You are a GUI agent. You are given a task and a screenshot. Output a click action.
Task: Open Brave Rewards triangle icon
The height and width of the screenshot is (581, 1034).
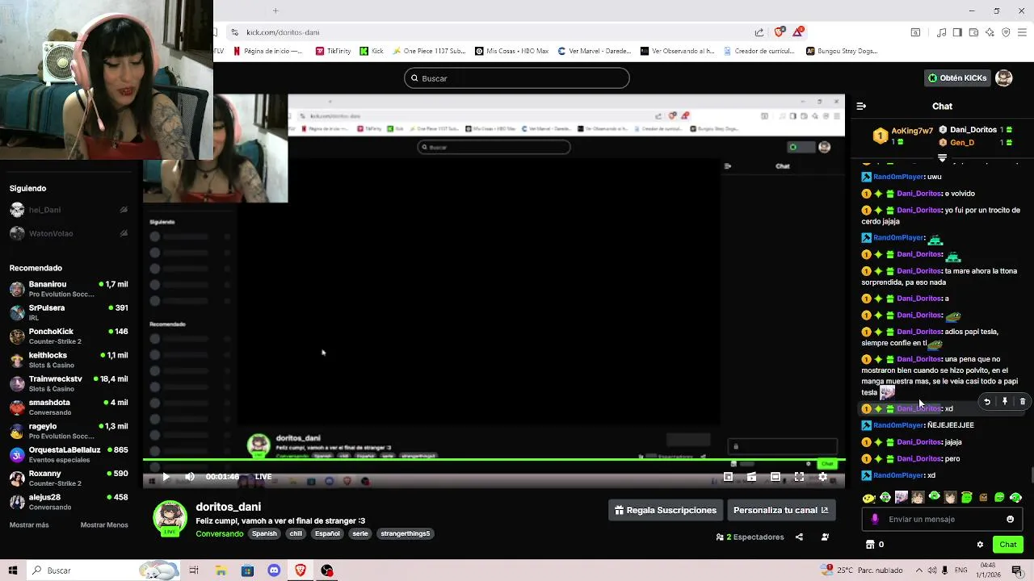(798, 32)
